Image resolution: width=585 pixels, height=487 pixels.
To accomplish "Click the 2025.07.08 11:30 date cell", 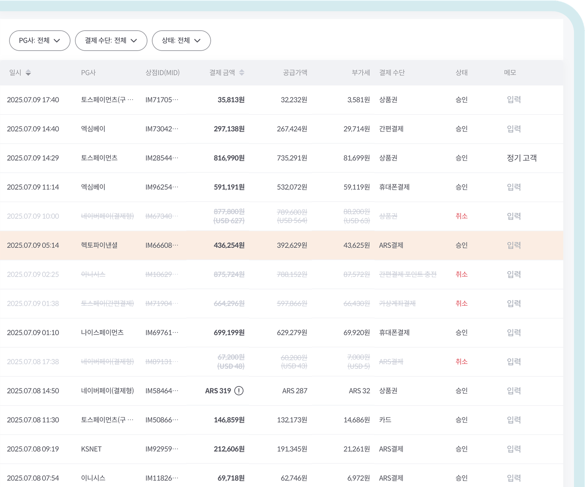I will tap(33, 420).
